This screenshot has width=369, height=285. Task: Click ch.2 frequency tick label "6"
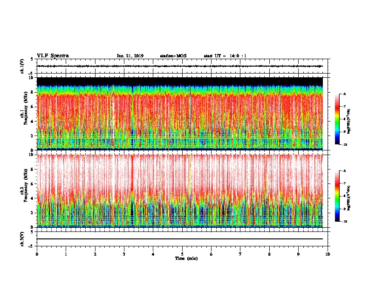tap(32, 184)
